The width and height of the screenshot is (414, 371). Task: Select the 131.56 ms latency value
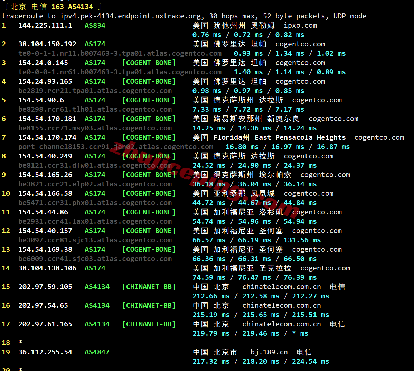[x=302, y=240]
